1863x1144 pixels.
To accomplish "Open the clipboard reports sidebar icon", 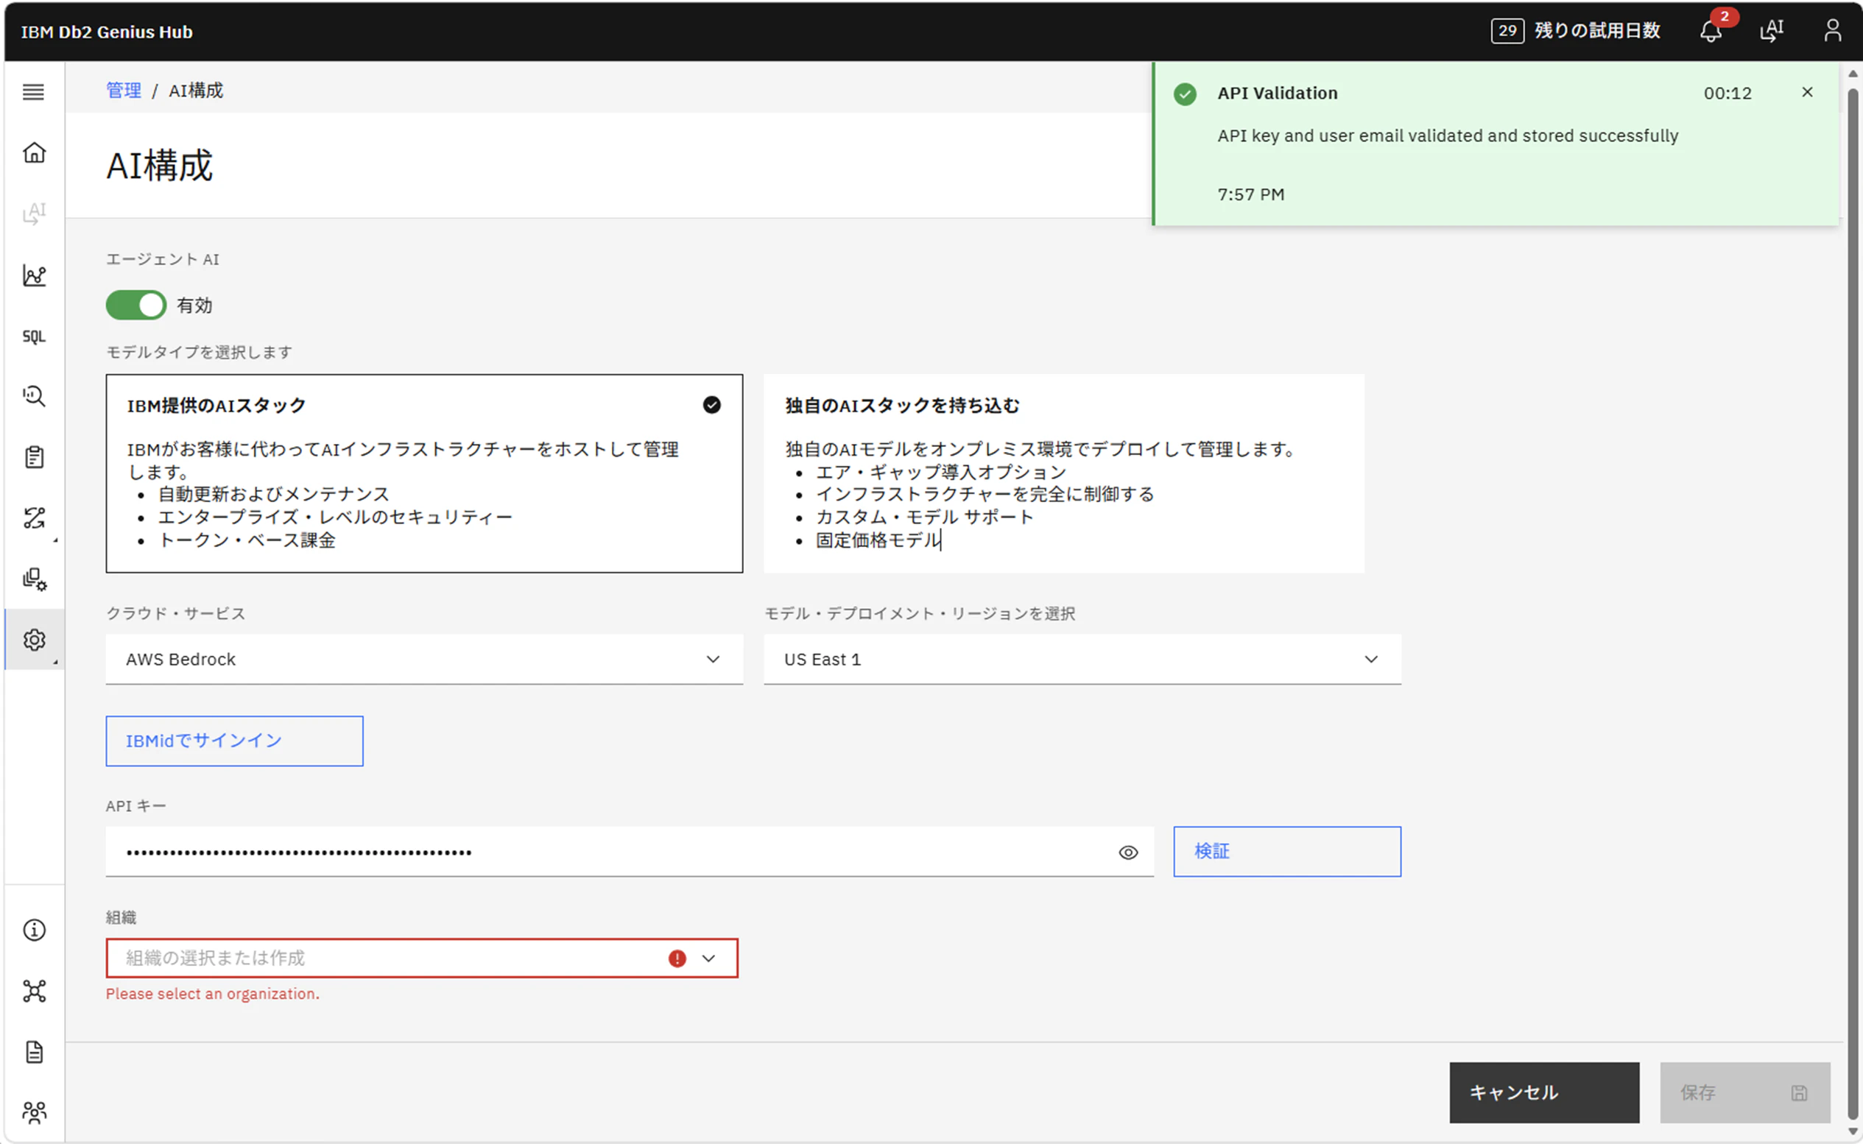I will tap(34, 457).
